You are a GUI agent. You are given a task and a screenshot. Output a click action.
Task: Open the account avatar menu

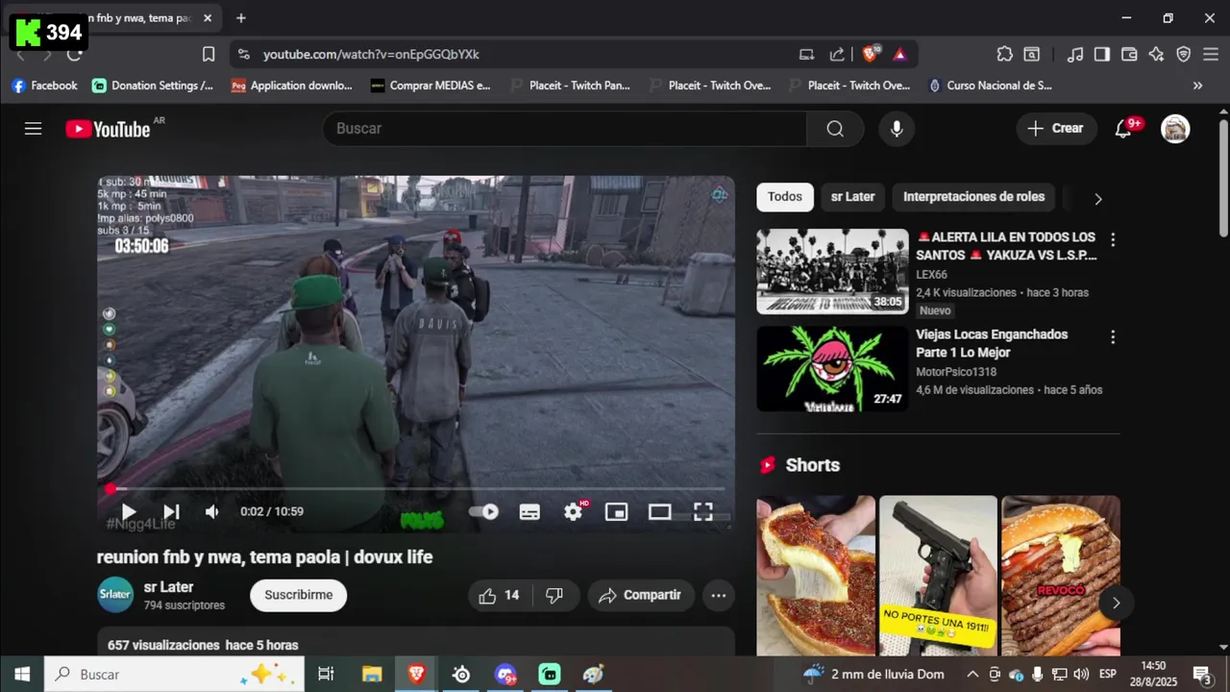click(x=1175, y=129)
